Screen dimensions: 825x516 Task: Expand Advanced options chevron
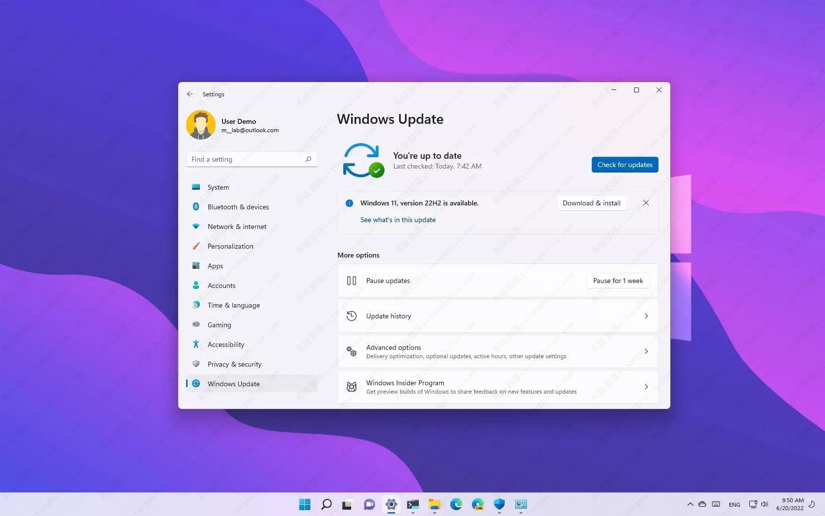[x=646, y=351]
